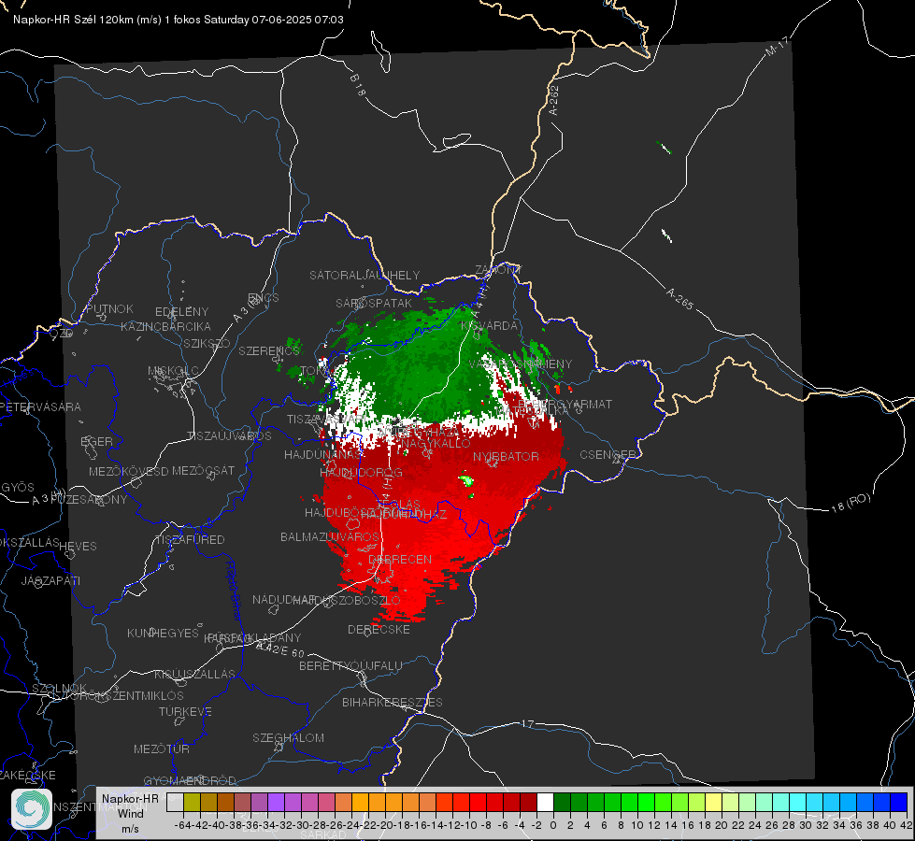The width and height of the screenshot is (915, 841).
Task: Click the 18 (RO) road label
Action: point(851,503)
